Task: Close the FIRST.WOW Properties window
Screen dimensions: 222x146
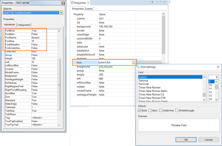Action: (x=63, y=3)
